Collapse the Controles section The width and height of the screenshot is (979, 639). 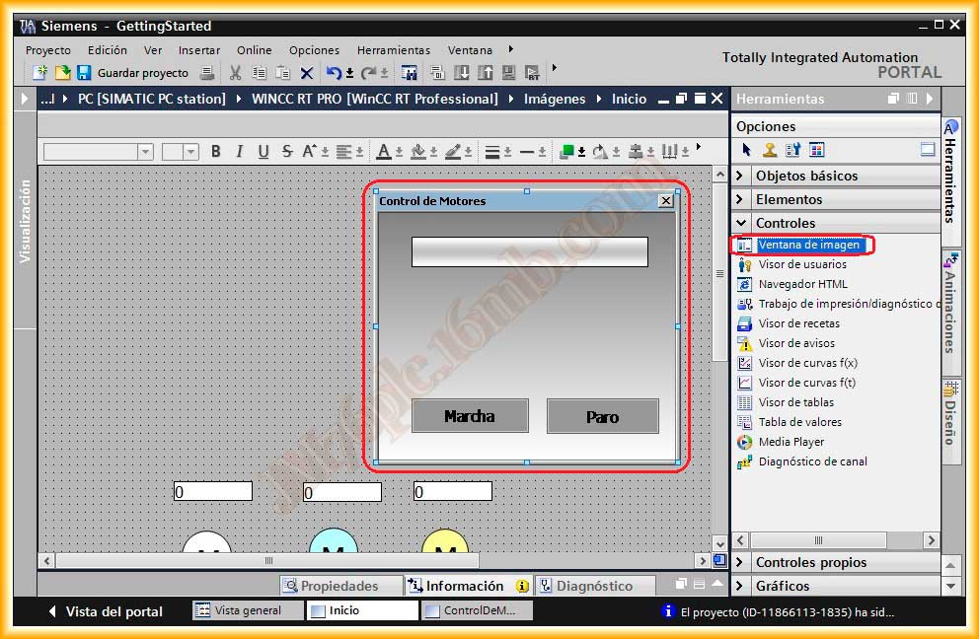pyautogui.click(x=786, y=223)
